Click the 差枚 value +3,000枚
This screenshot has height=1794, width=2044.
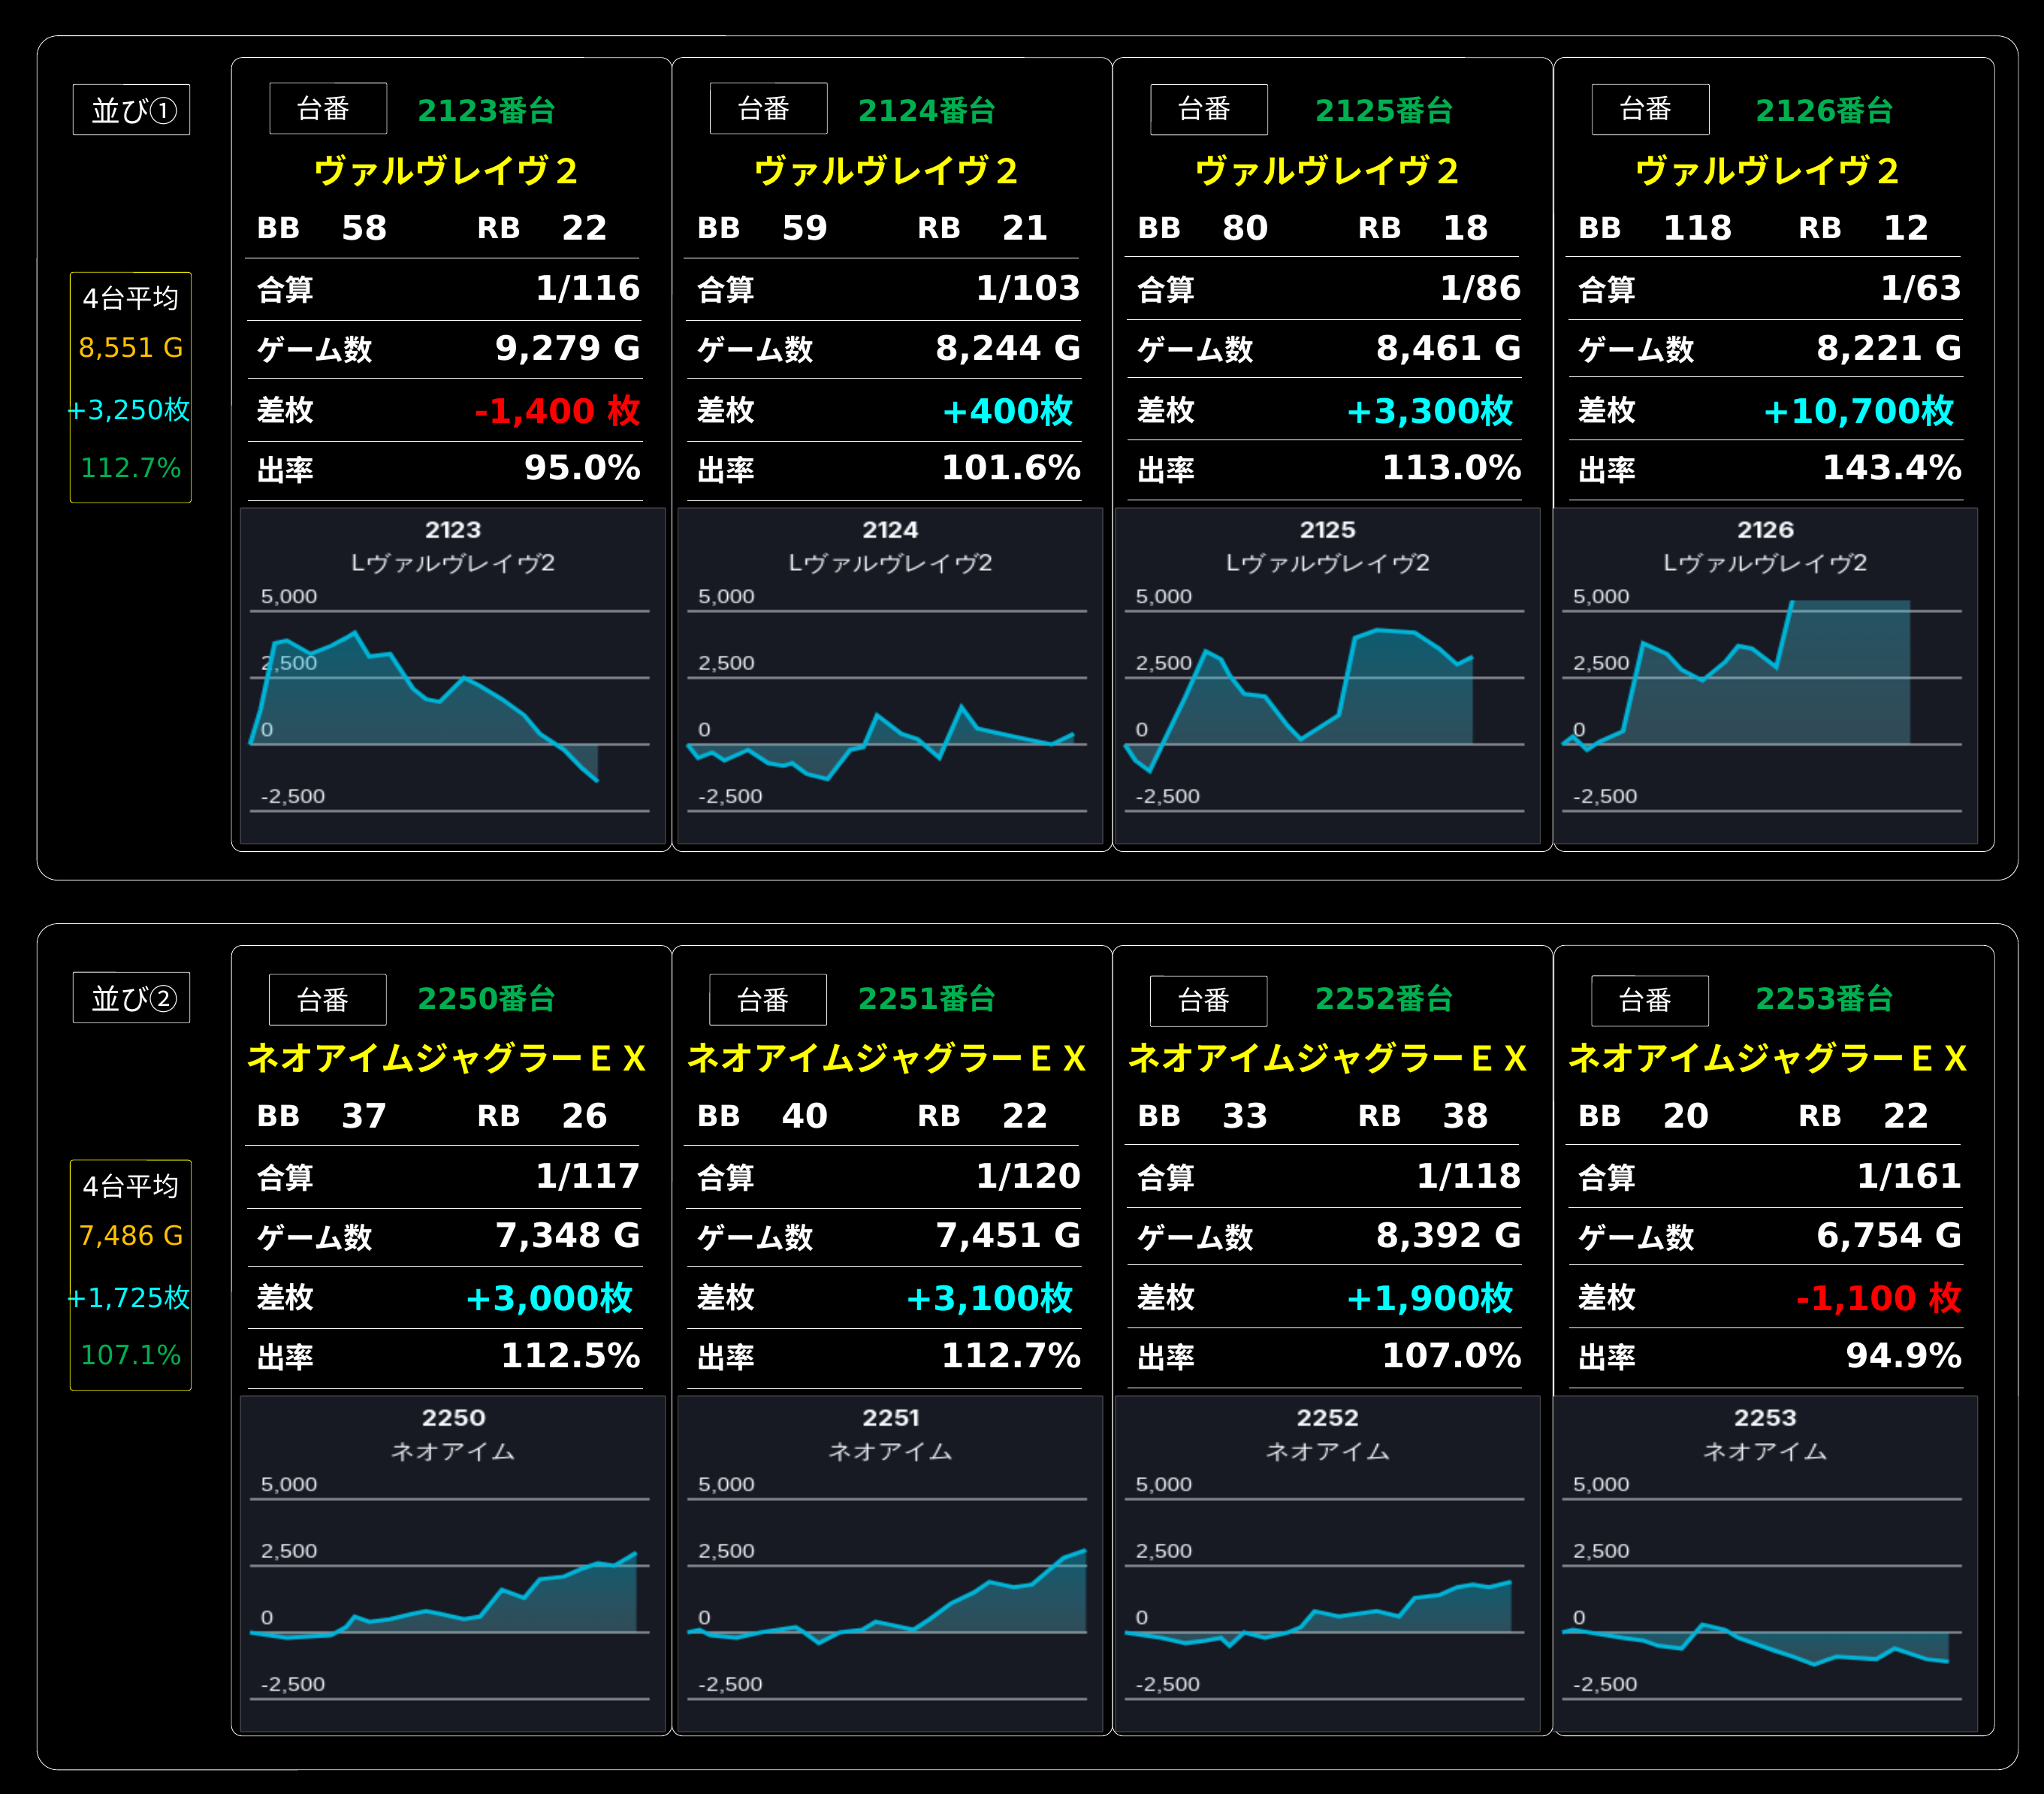pyautogui.click(x=549, y=1298)
